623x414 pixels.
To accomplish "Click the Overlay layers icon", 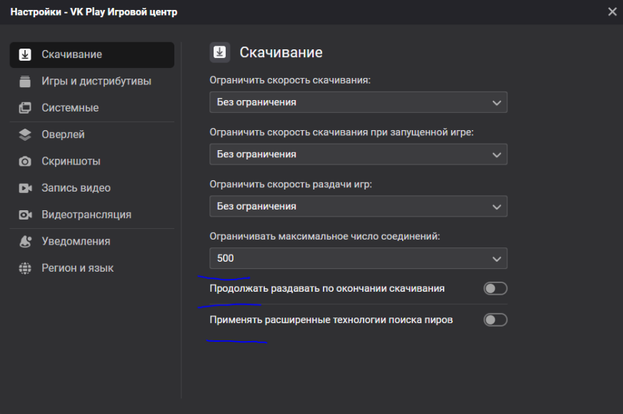I will pyautogui.click(x=25, y=134).
